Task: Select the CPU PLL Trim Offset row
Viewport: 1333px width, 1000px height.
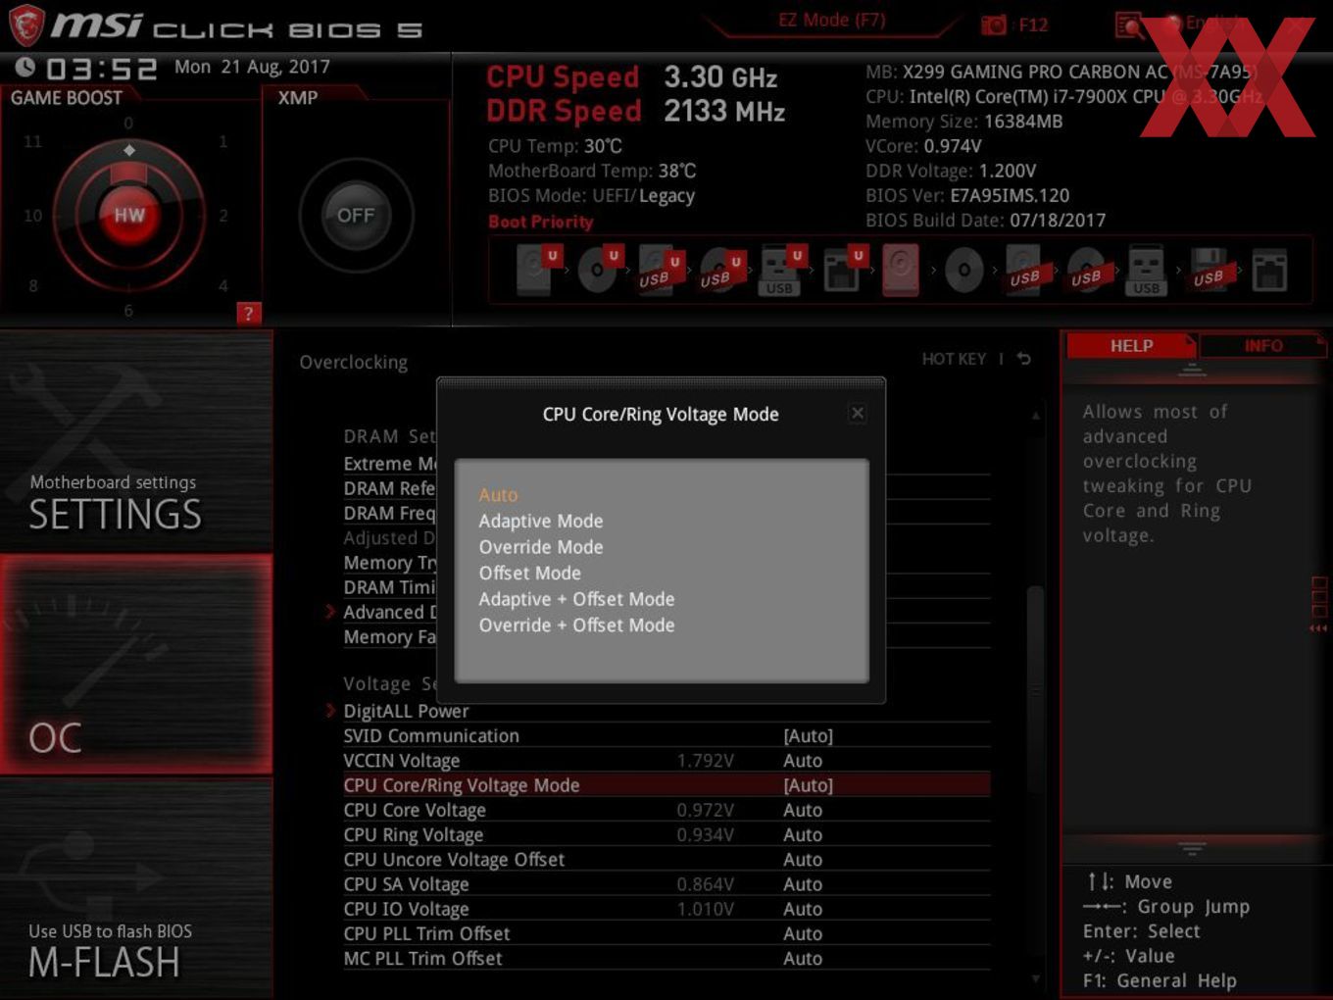Action: coord(666,933)
